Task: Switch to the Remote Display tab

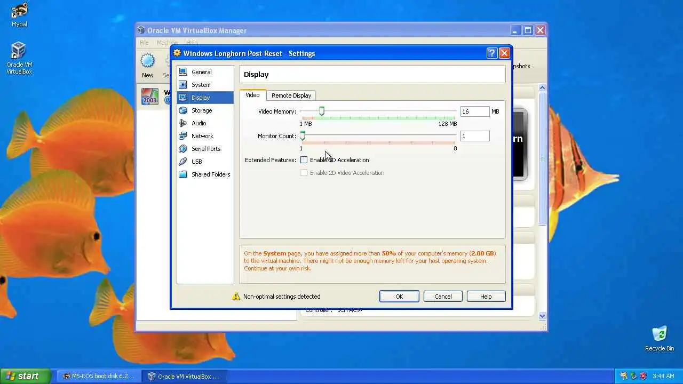Action: coord(291,95)
